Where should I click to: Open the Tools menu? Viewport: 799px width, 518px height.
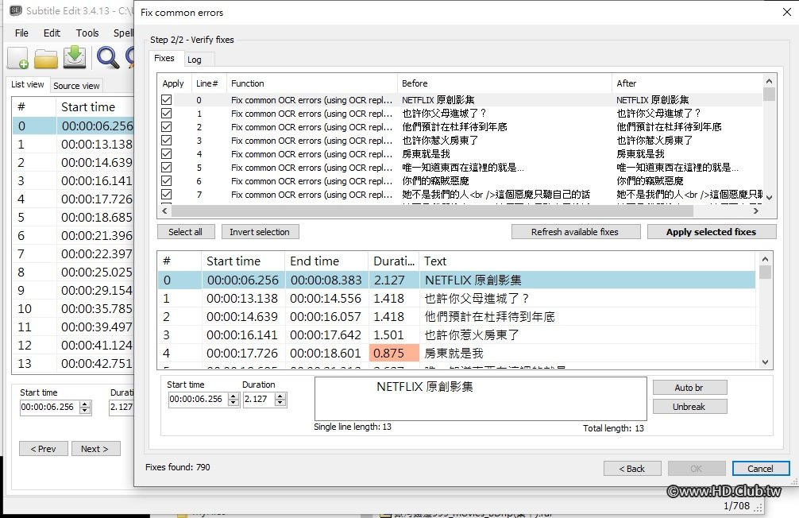(87, 33)
